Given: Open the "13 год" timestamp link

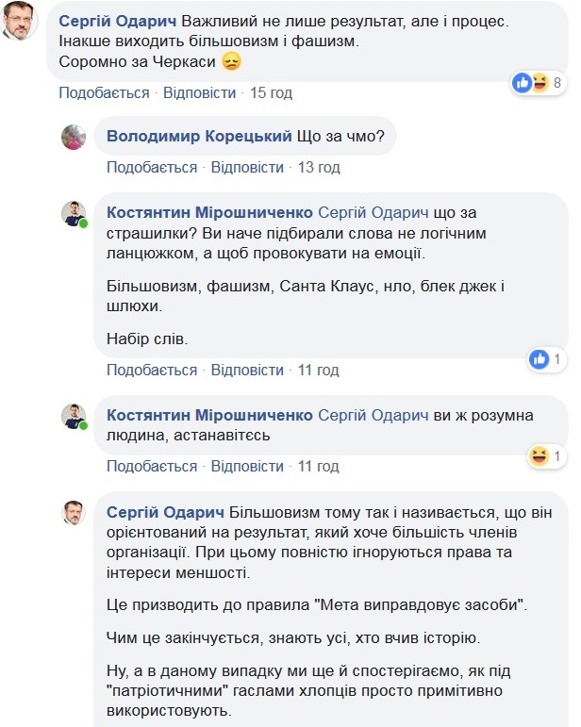Looking at the screenshot, I should (x=319, y=167).
